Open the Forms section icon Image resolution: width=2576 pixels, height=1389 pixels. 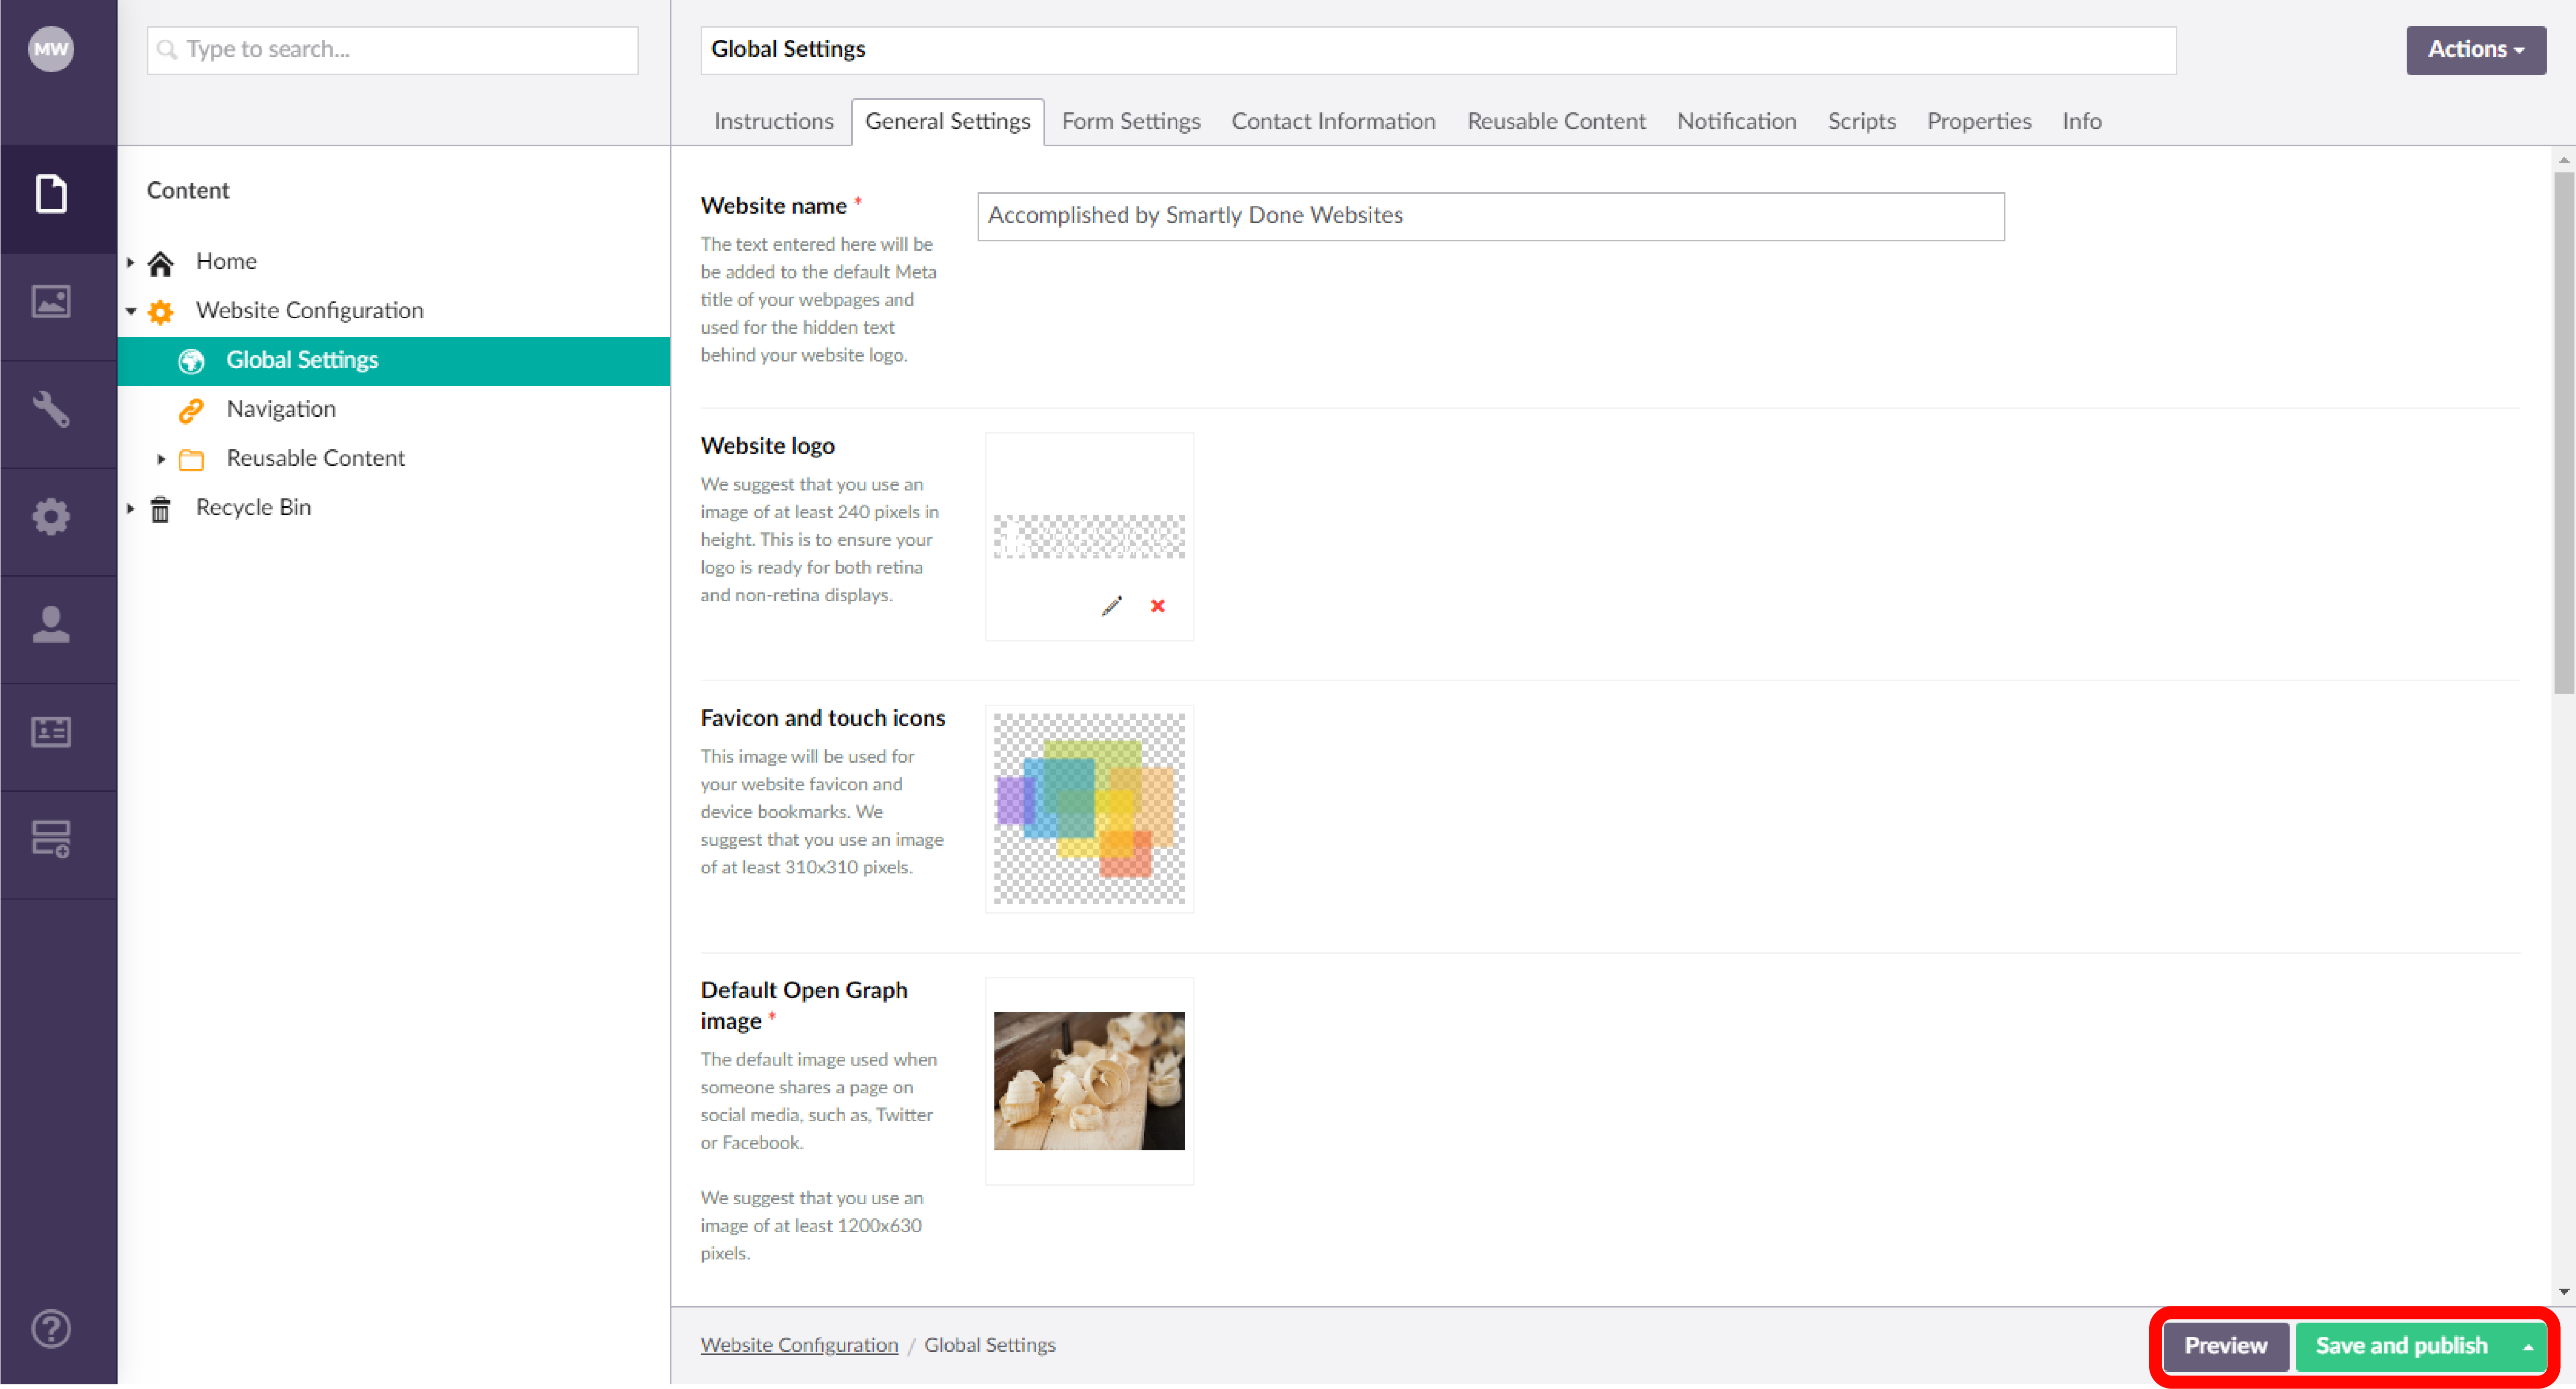(x=51, y=840)
